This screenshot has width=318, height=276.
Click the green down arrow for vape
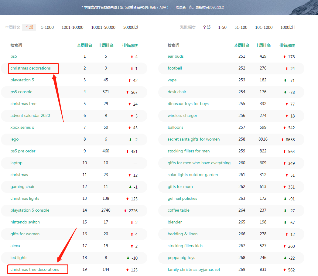[x=285, y=80]
